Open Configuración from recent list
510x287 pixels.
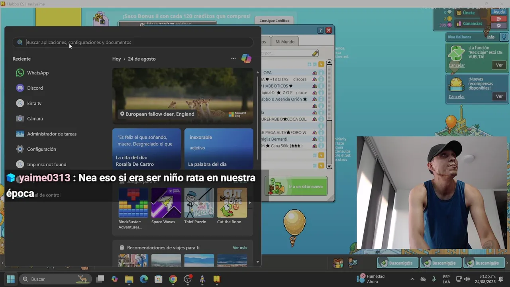pos(41,149)
